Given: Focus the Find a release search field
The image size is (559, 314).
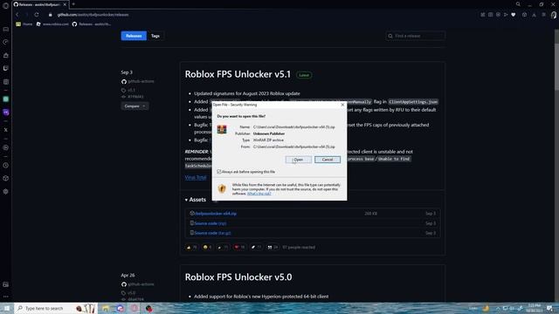Looking at the screenshot, I should 416,36.
